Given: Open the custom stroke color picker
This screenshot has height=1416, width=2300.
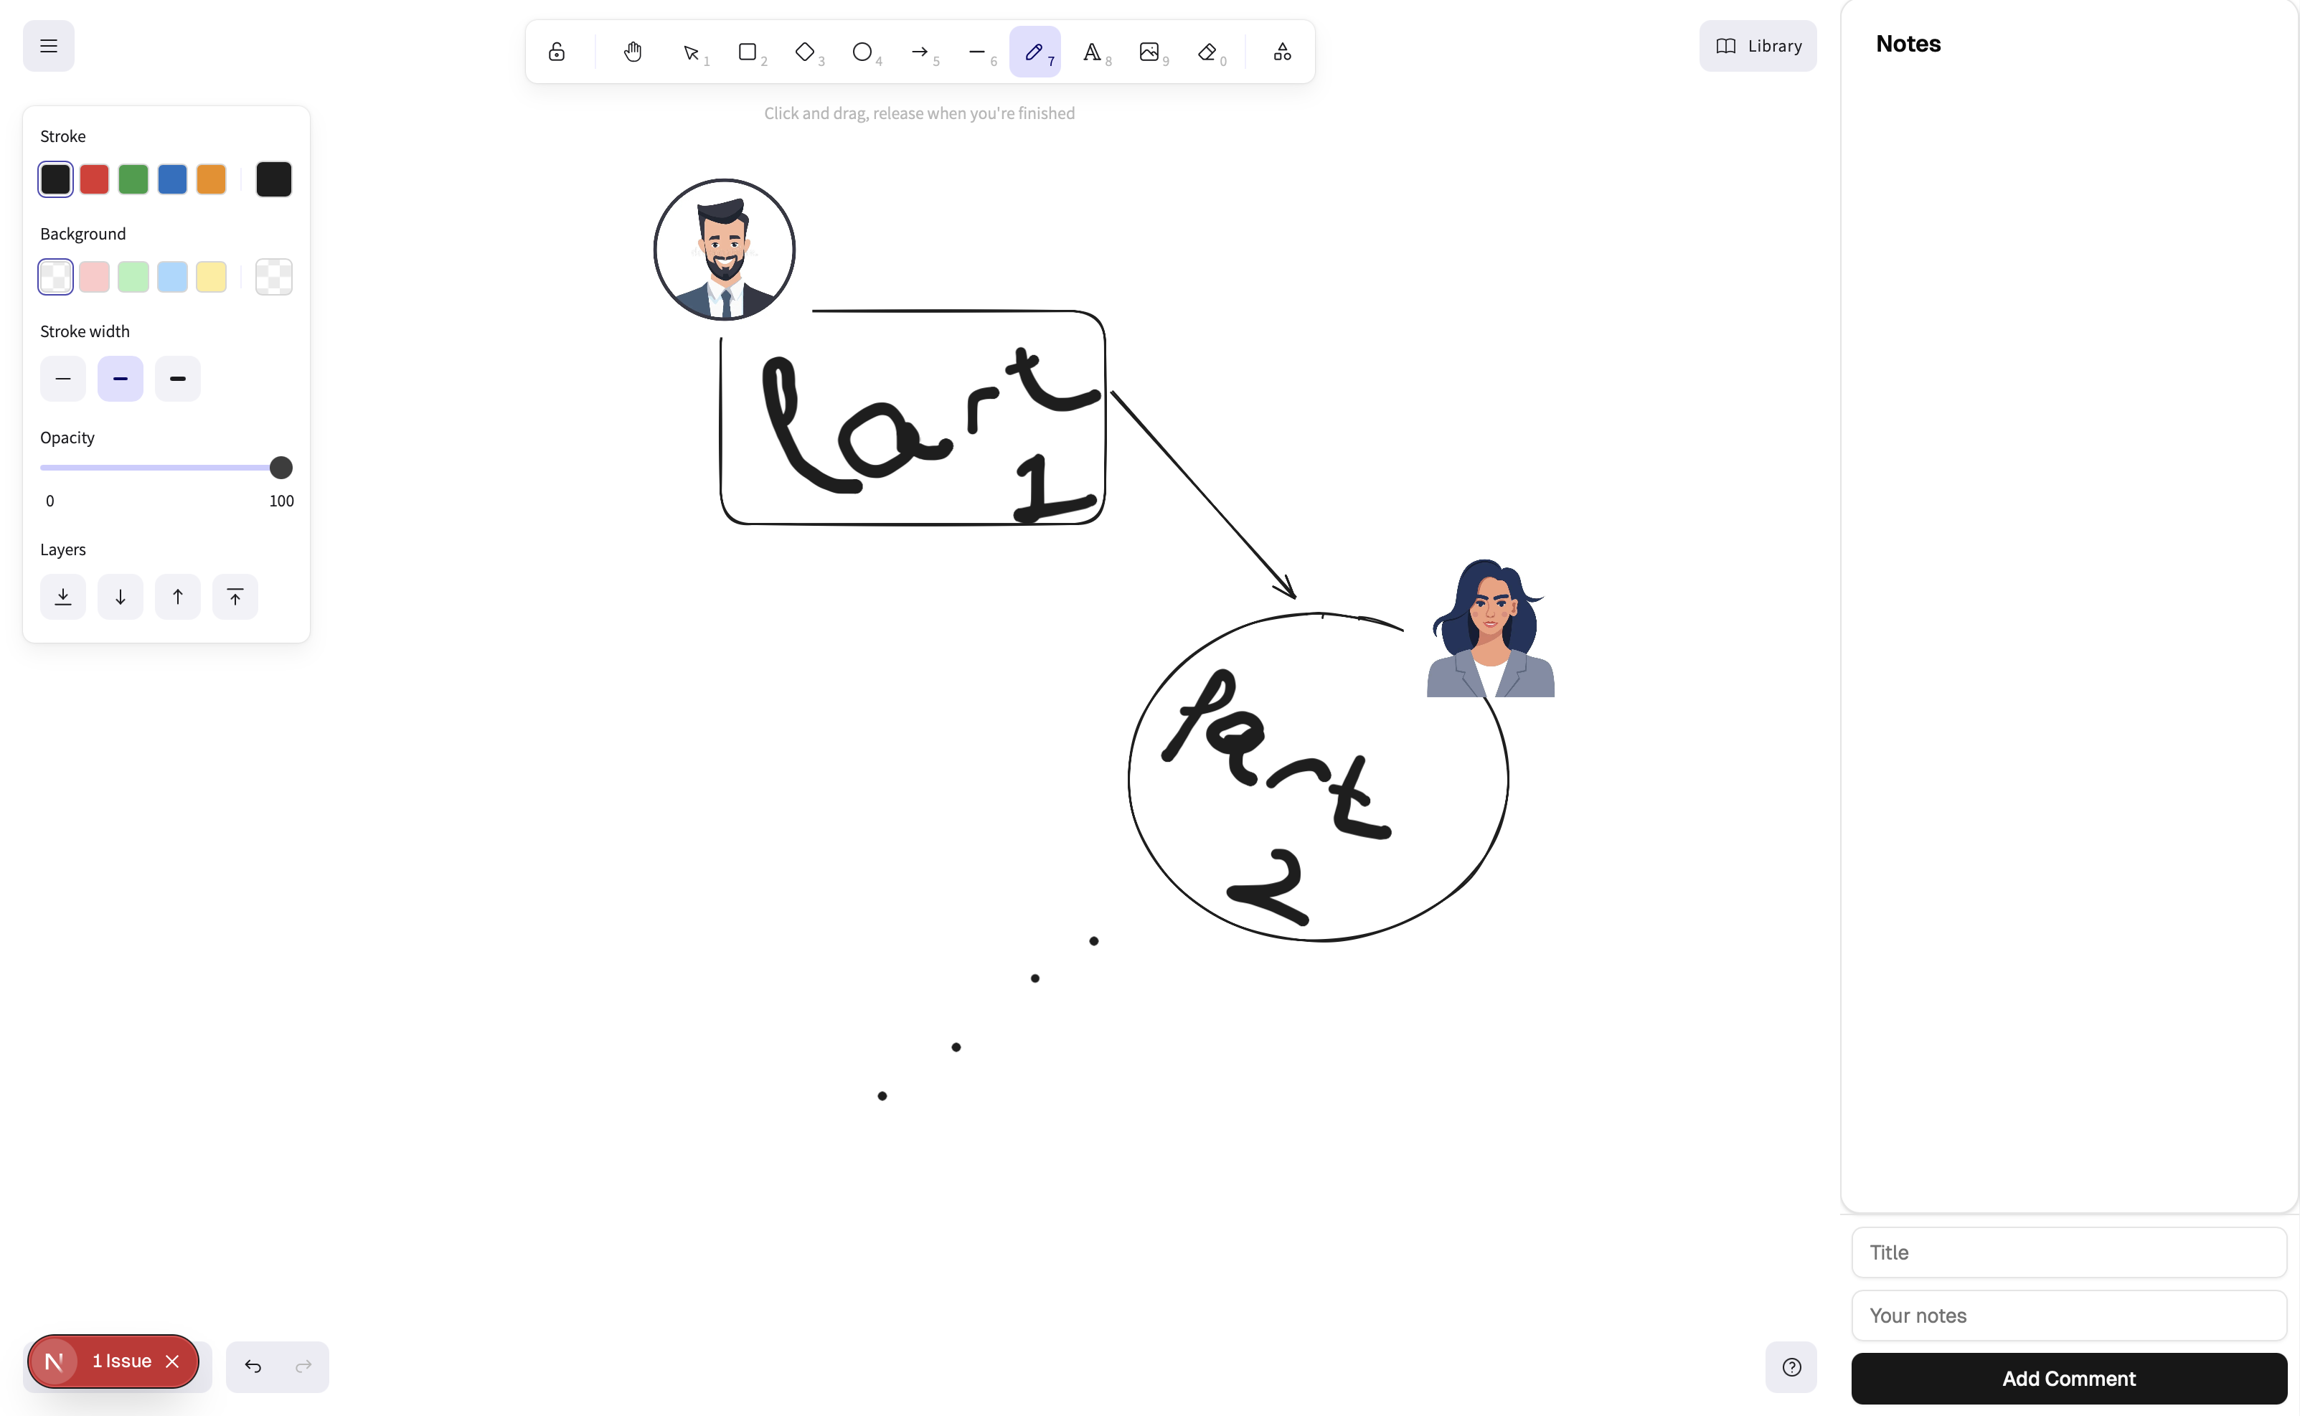Looking at the screenshot, I should point(273,179).
